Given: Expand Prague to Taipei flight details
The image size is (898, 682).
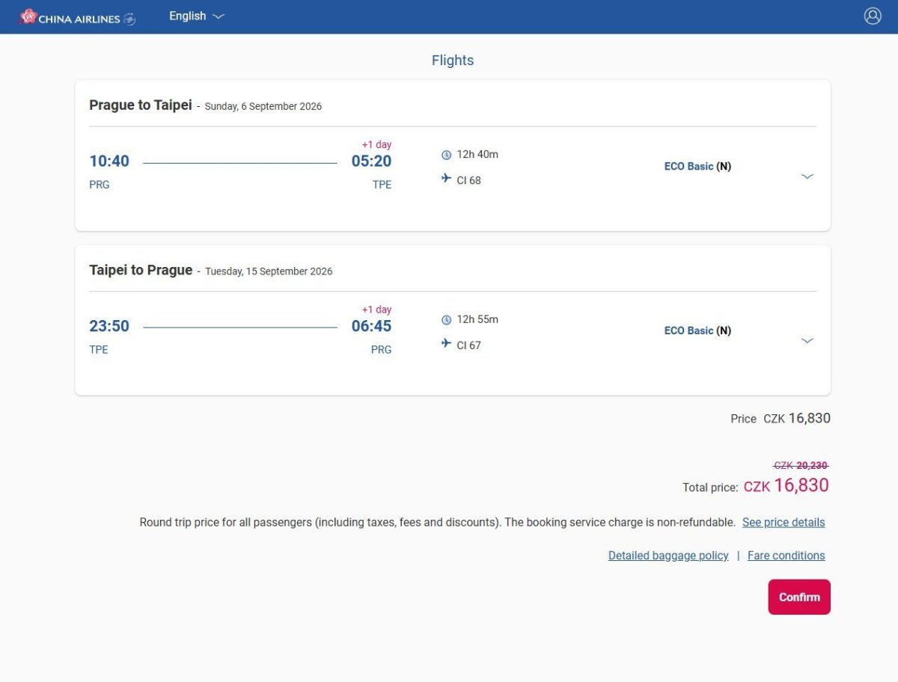Looking at the screenshot, I should click(x=807, y=176).
